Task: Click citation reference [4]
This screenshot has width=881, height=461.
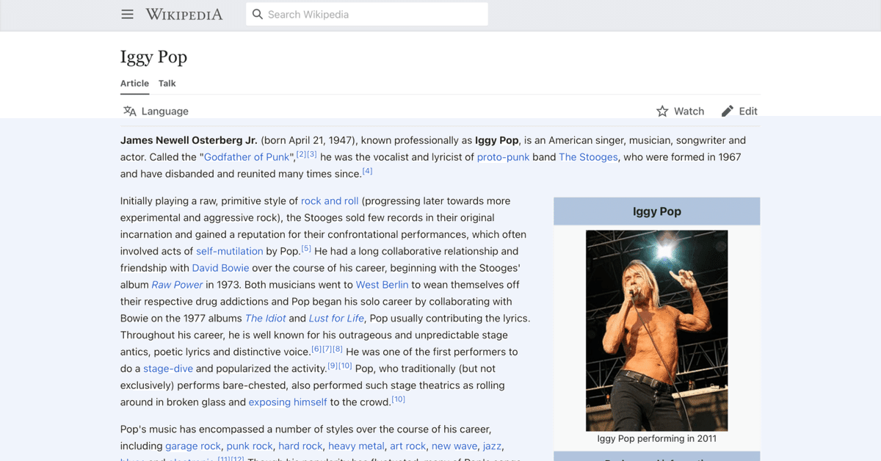Action: [367, 171]
